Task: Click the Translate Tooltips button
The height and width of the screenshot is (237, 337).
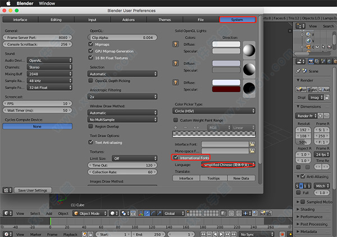Action: pyautogui.click(x=213, y=178)
